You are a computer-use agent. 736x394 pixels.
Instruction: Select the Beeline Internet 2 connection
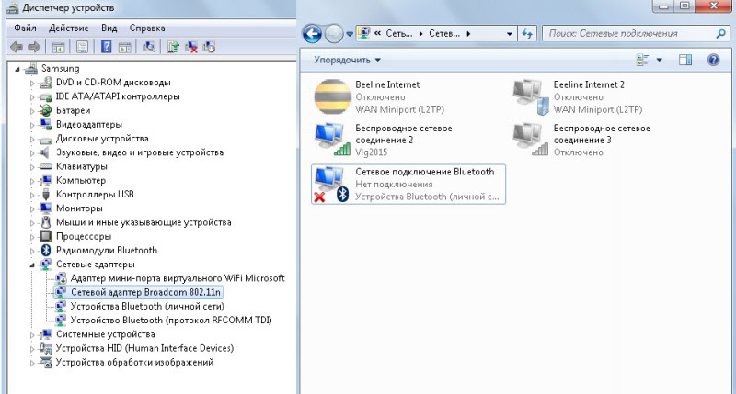pos(578,97)
